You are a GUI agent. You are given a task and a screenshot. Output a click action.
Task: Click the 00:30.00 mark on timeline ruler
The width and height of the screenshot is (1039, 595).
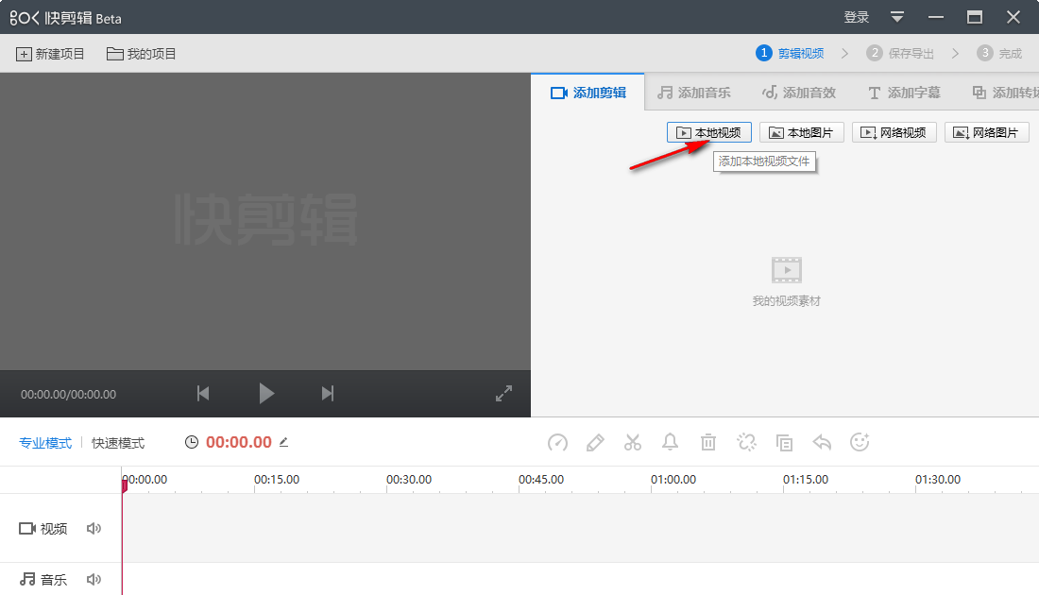409,479
